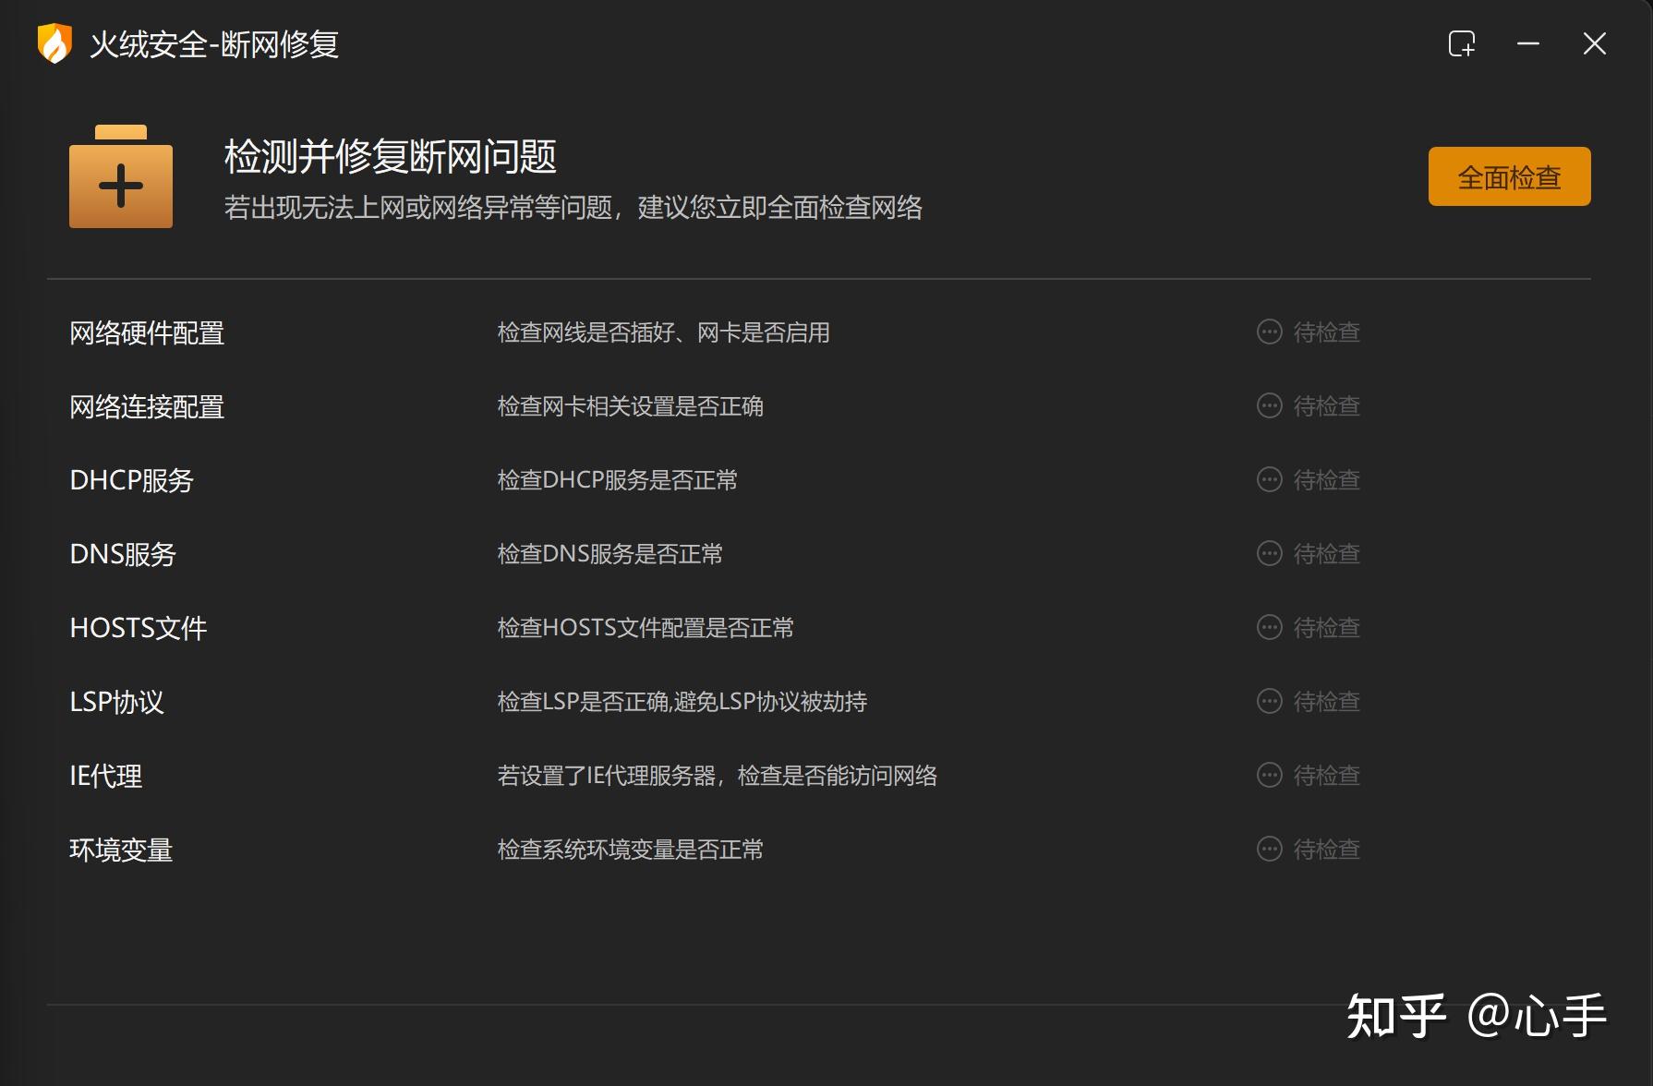Screen dimensions: 1653x1086
Task: Click the 检测并修复断网问题 header text
Action: tap(389, 157)
